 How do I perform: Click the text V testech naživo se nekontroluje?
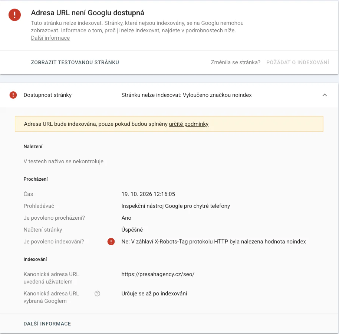[x=63, y=161]
